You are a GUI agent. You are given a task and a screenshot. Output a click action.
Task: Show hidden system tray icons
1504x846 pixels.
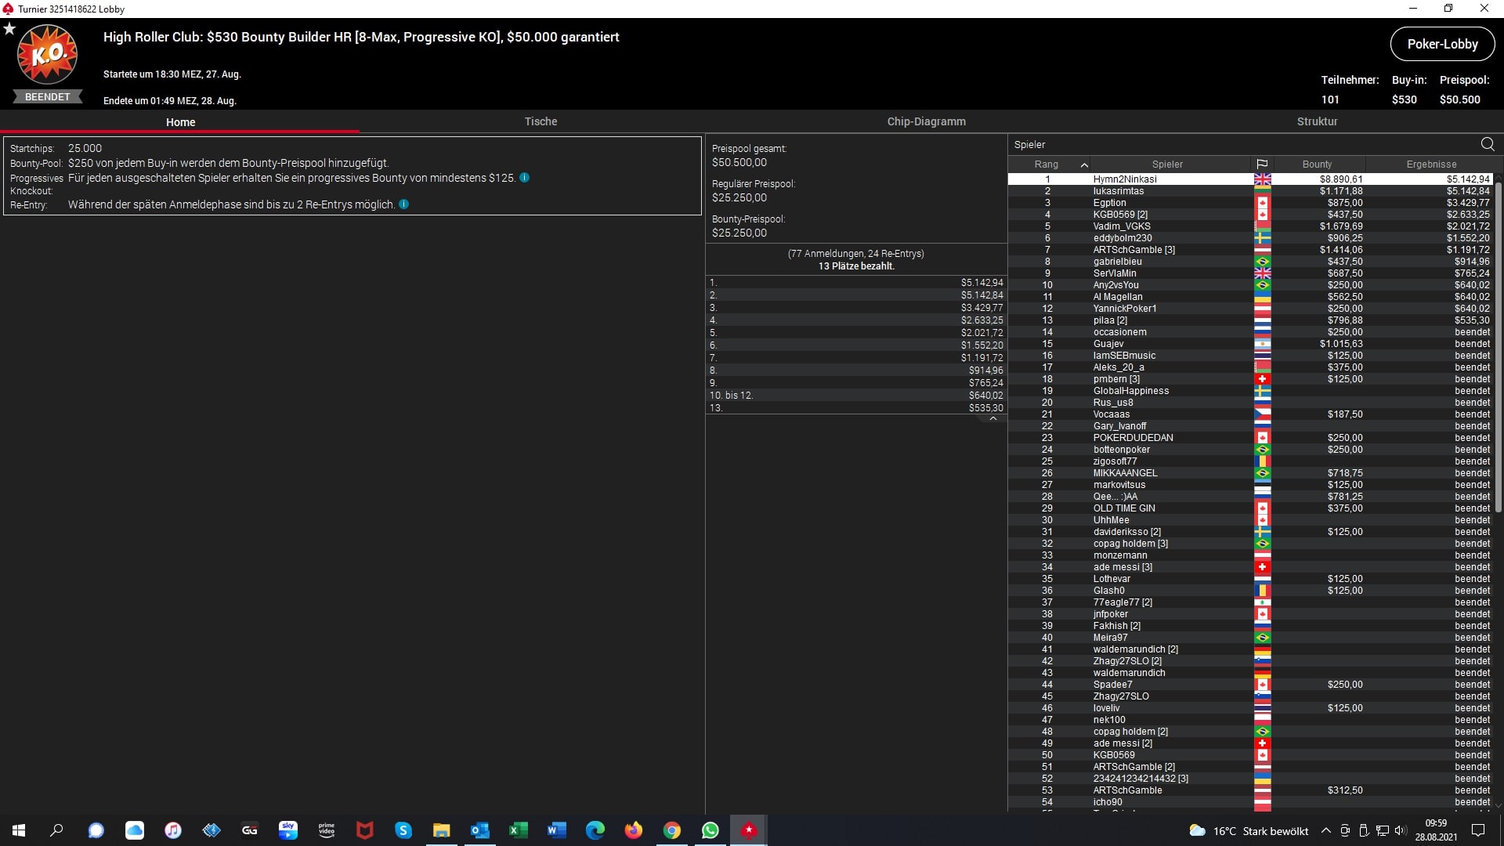1325,830
